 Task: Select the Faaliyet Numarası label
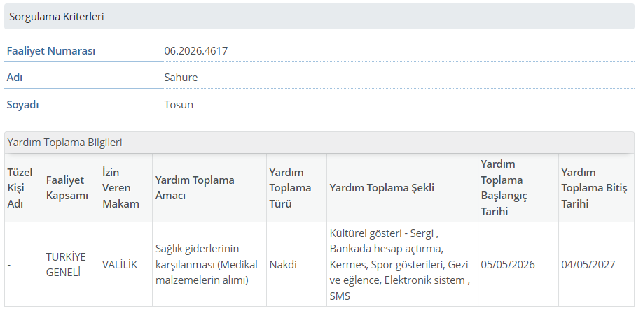point(51,51)
